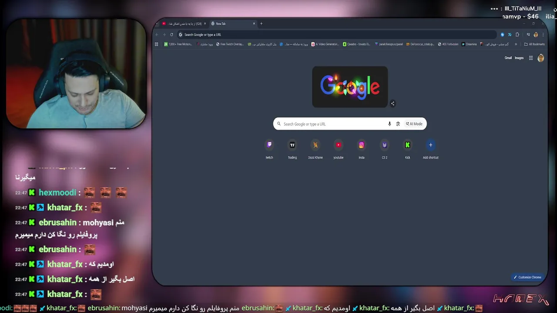Image resolution: width=557 pixels, height=313 pixels.
Task: Share the Google doodle
Action: [x=393, y=103]
